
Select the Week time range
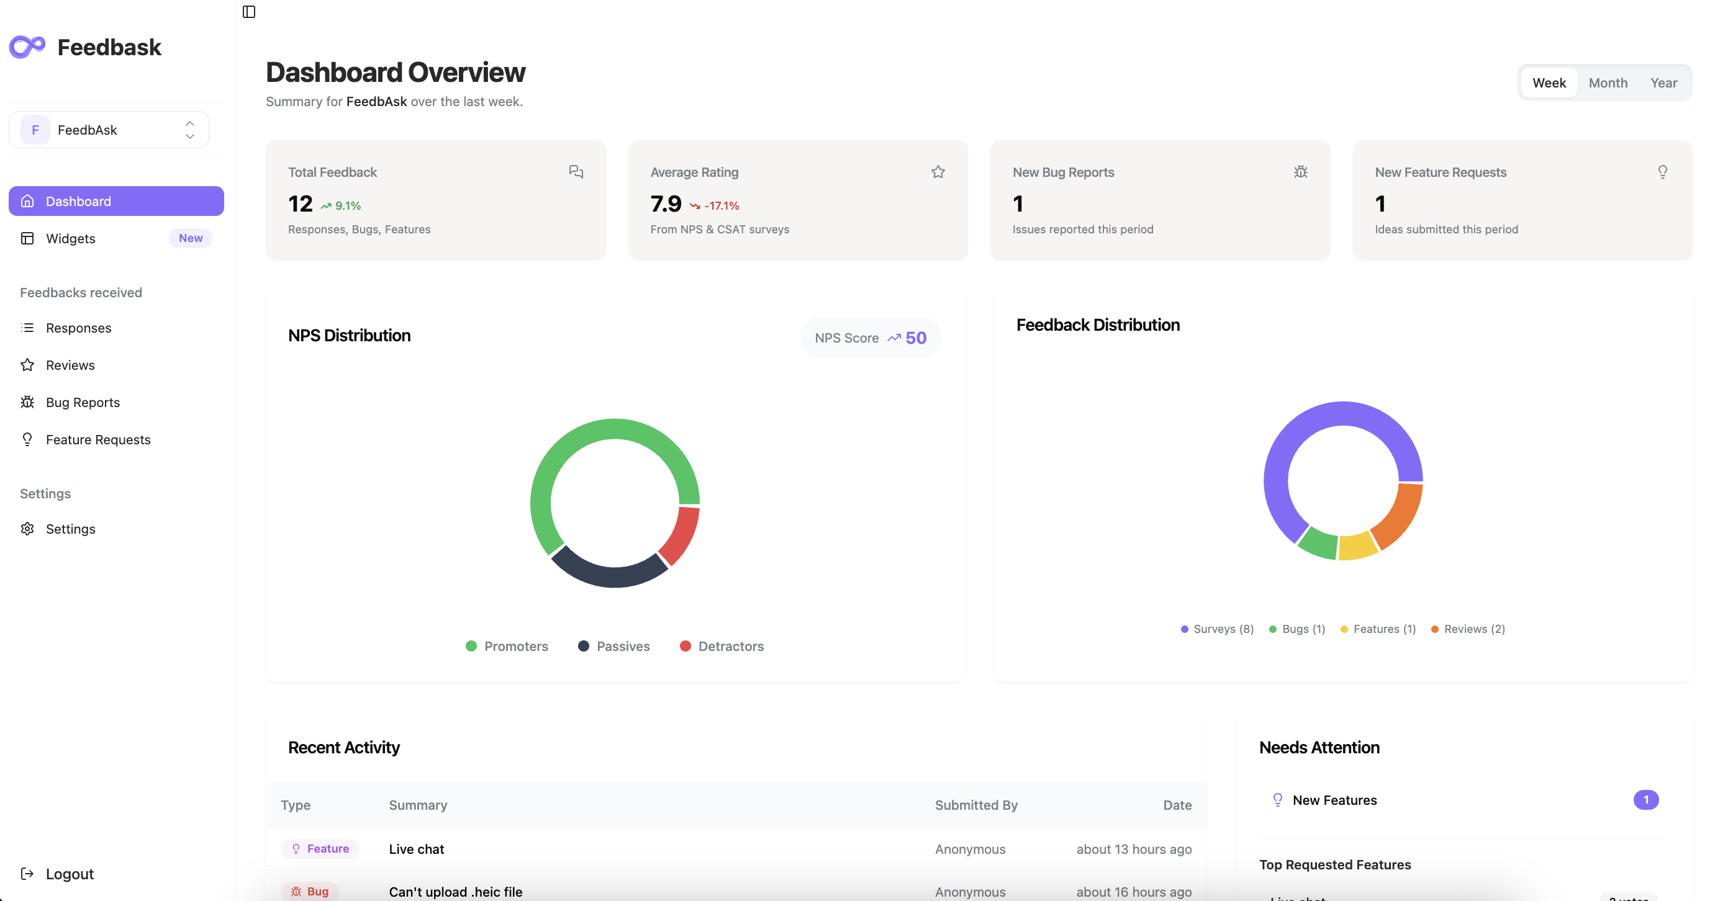[x=1549, y=83]
